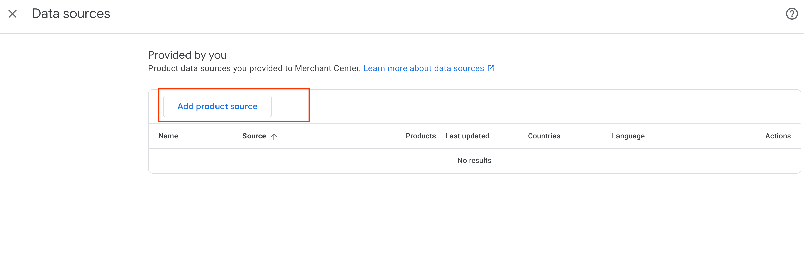This screenshot has width=804, height=261.
Task: Open Learn more about data sources link
Action: click(423, 68)
